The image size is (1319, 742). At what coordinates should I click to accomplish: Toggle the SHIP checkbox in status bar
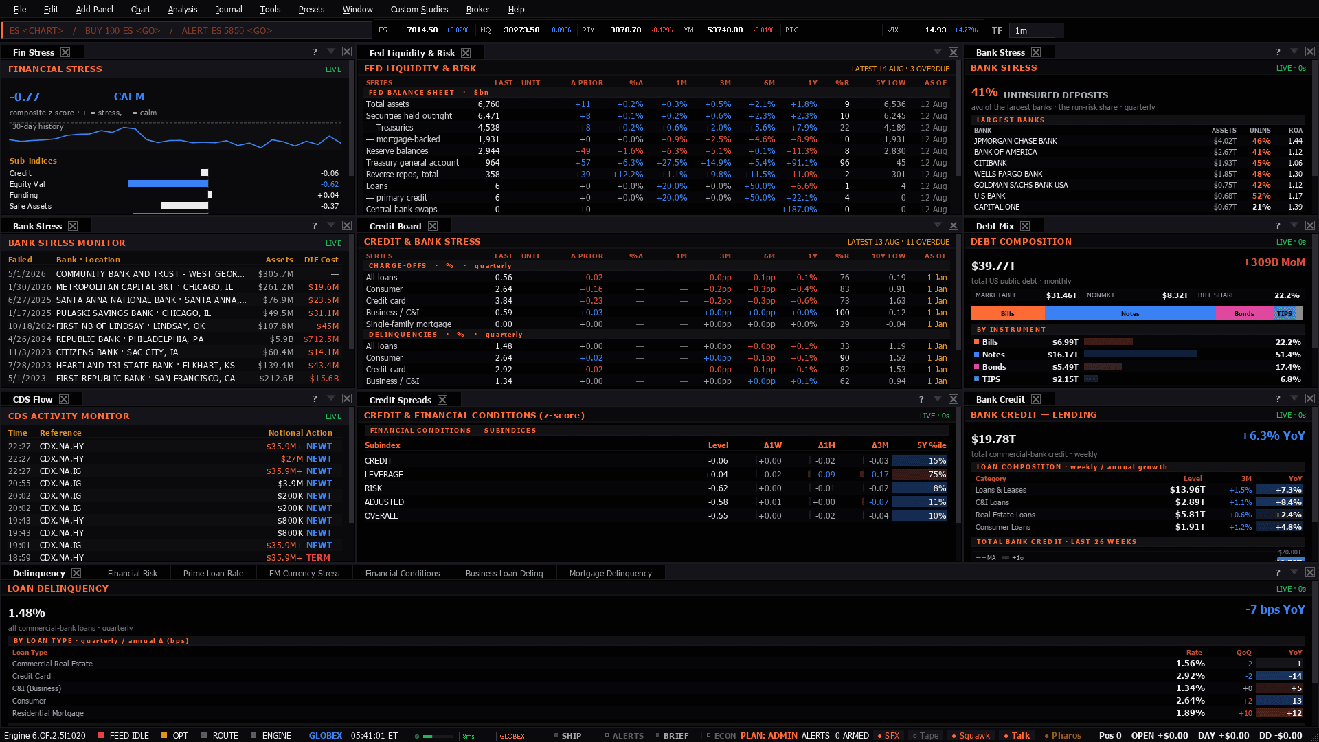567,735
